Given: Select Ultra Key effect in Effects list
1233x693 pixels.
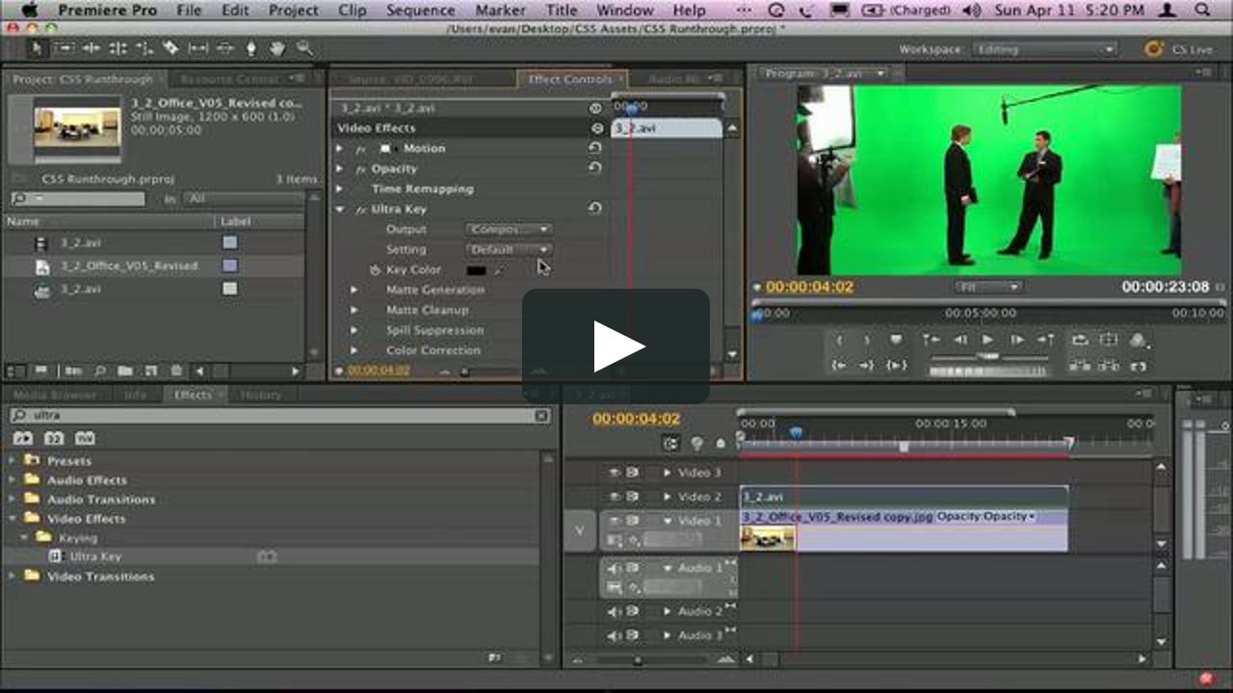Looking at the screenshot, I should point(94,556).
